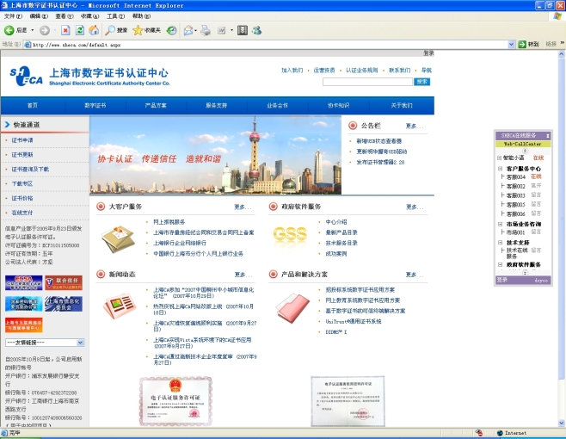Click the page icon in the address bar

pyautogui.click(x=27, y=45)
